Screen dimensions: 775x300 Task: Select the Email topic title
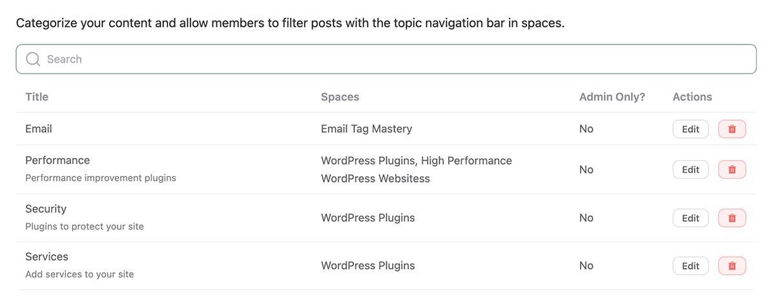click(x=39, y=129)
